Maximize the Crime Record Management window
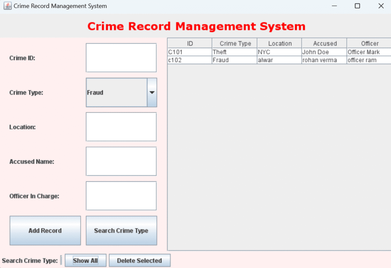 (357, 6)
